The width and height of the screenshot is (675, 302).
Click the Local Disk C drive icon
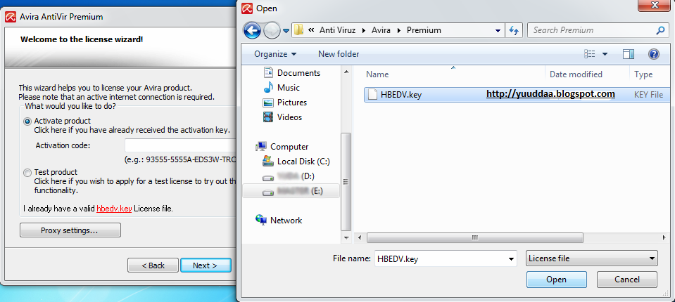[268, 162]
